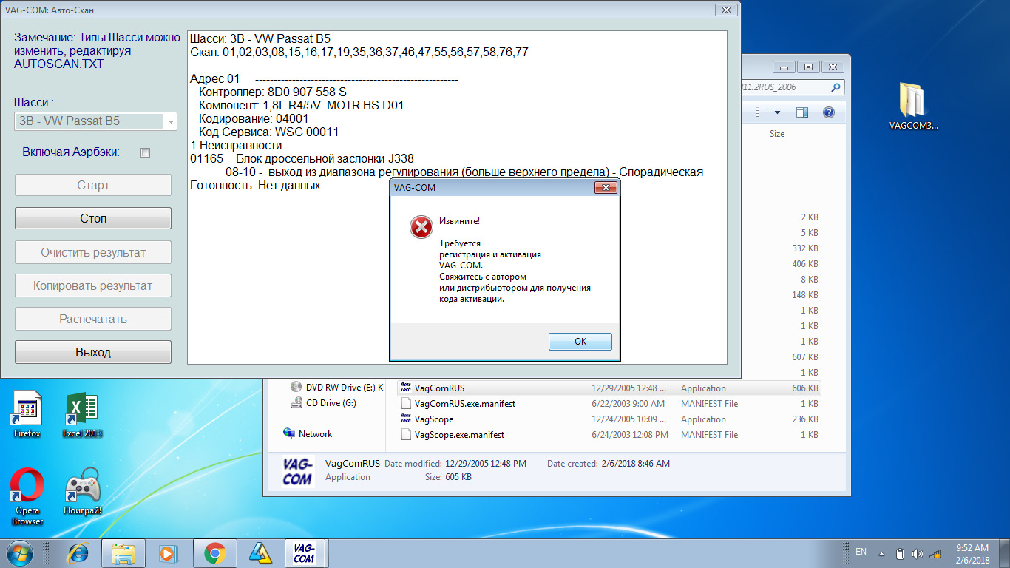Click the Копировать результат button
The width and height of the screenshot is (1010, 568).
click(93, 285)
